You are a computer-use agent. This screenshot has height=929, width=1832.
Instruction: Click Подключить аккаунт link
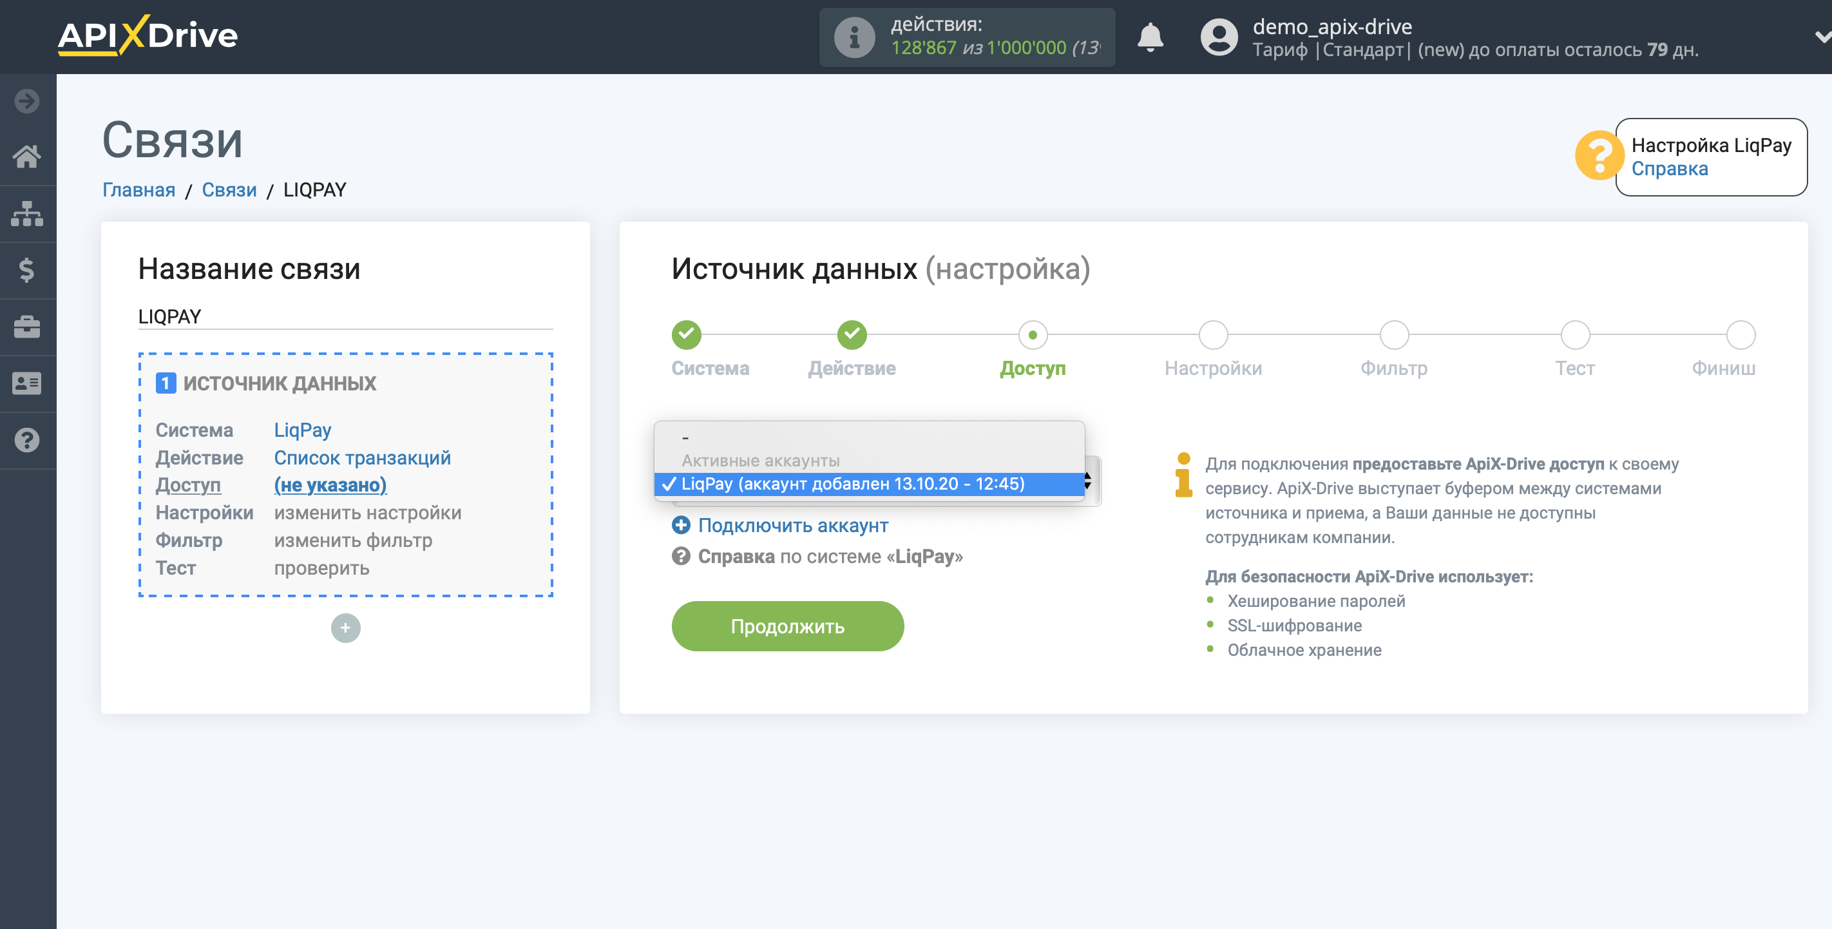pyautogui.click(x=793, y=526)
